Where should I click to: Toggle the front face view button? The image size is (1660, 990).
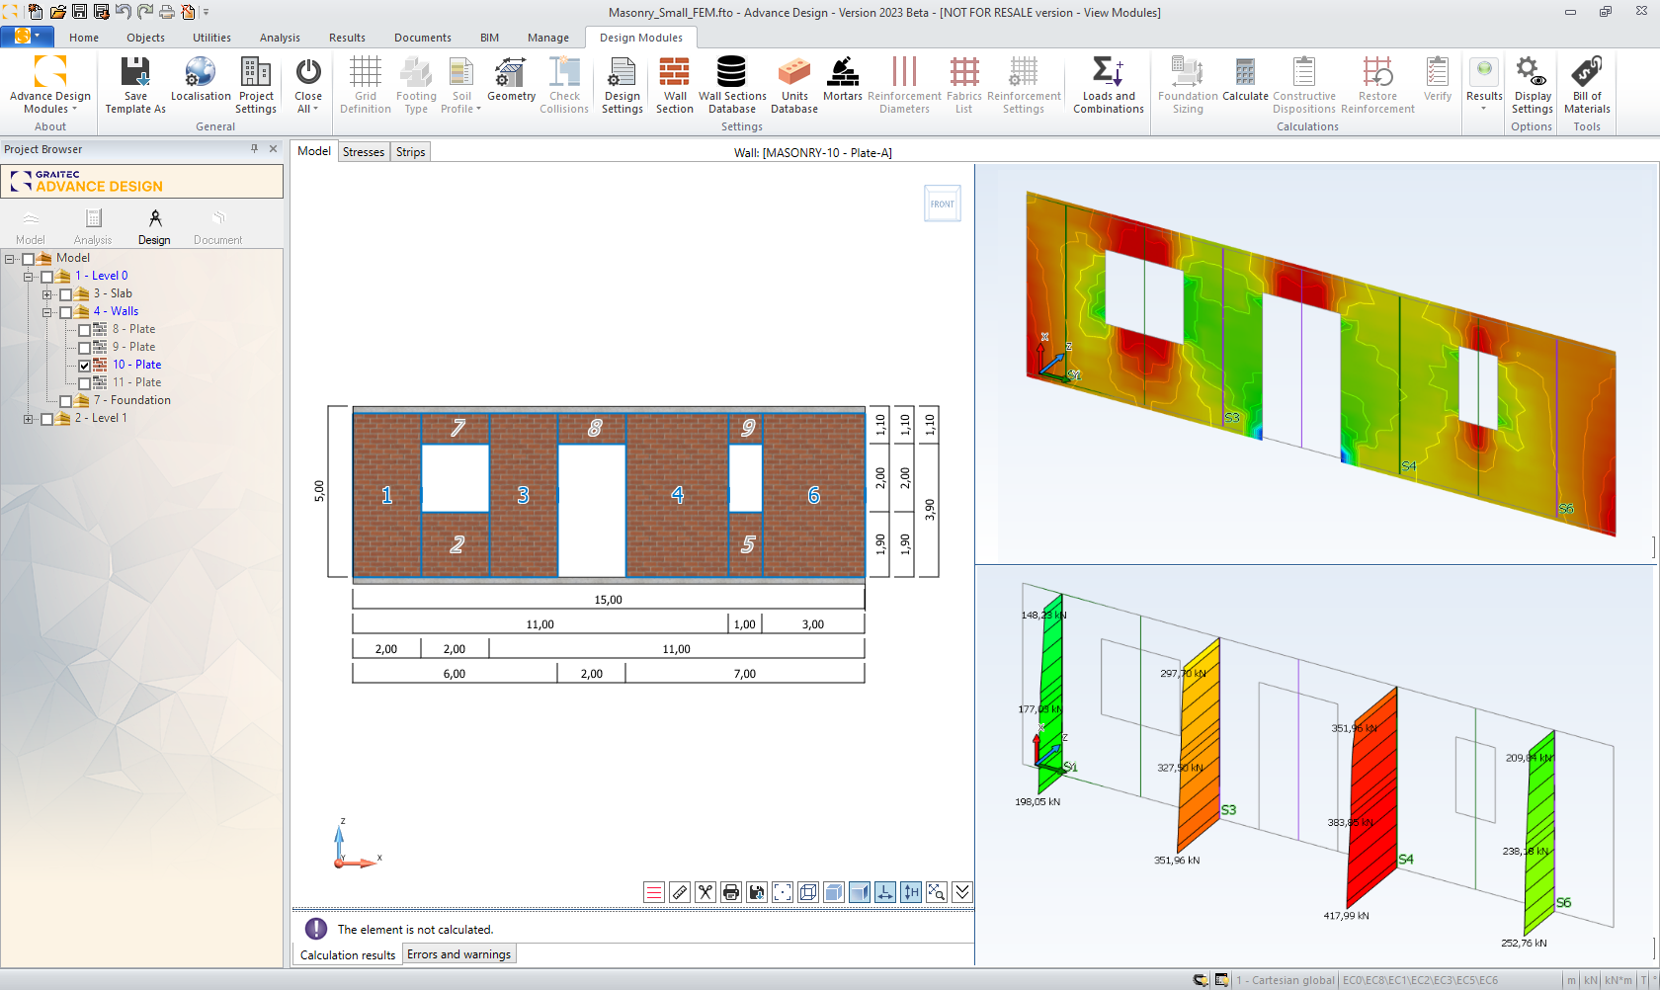[x=860, y=892]
